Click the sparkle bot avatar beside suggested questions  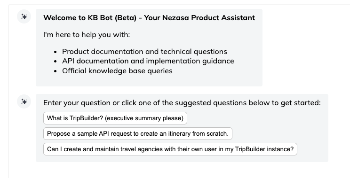click(24, 101)
